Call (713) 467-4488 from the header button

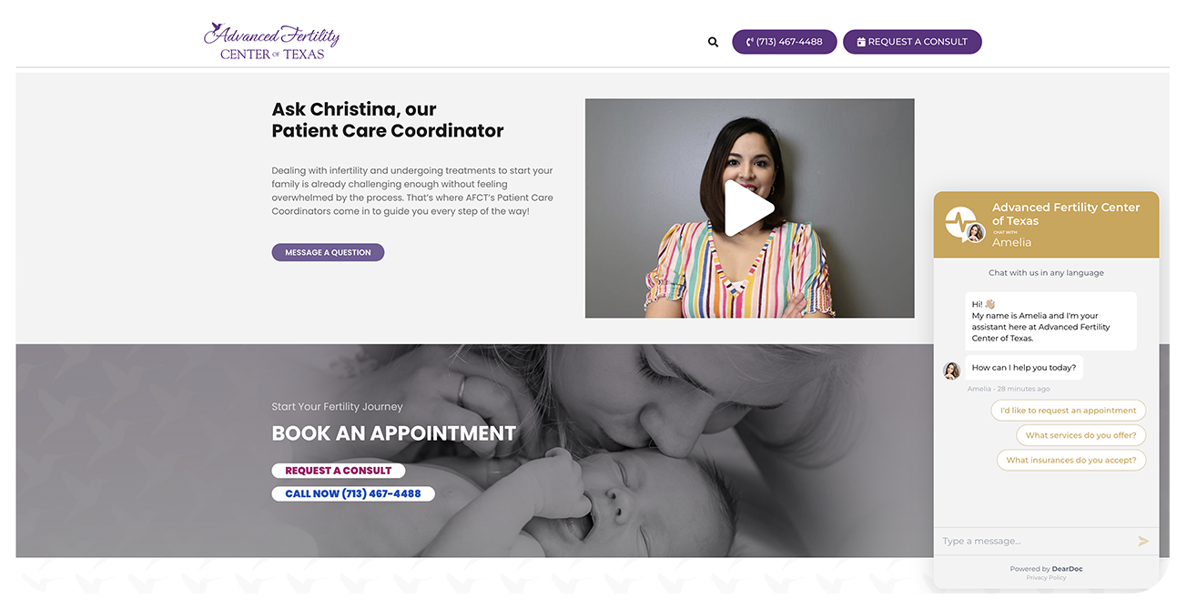click(784, 42)
